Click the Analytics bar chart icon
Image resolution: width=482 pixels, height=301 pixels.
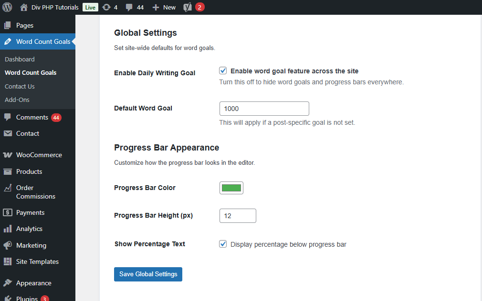8,229
